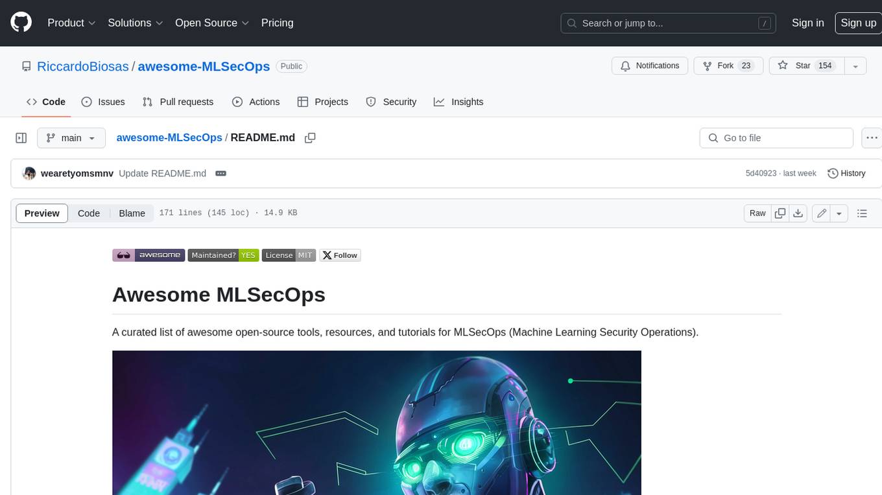This screenshot has height=495, width=882.
Task: Download the raw file
Action: pos(798,213)
